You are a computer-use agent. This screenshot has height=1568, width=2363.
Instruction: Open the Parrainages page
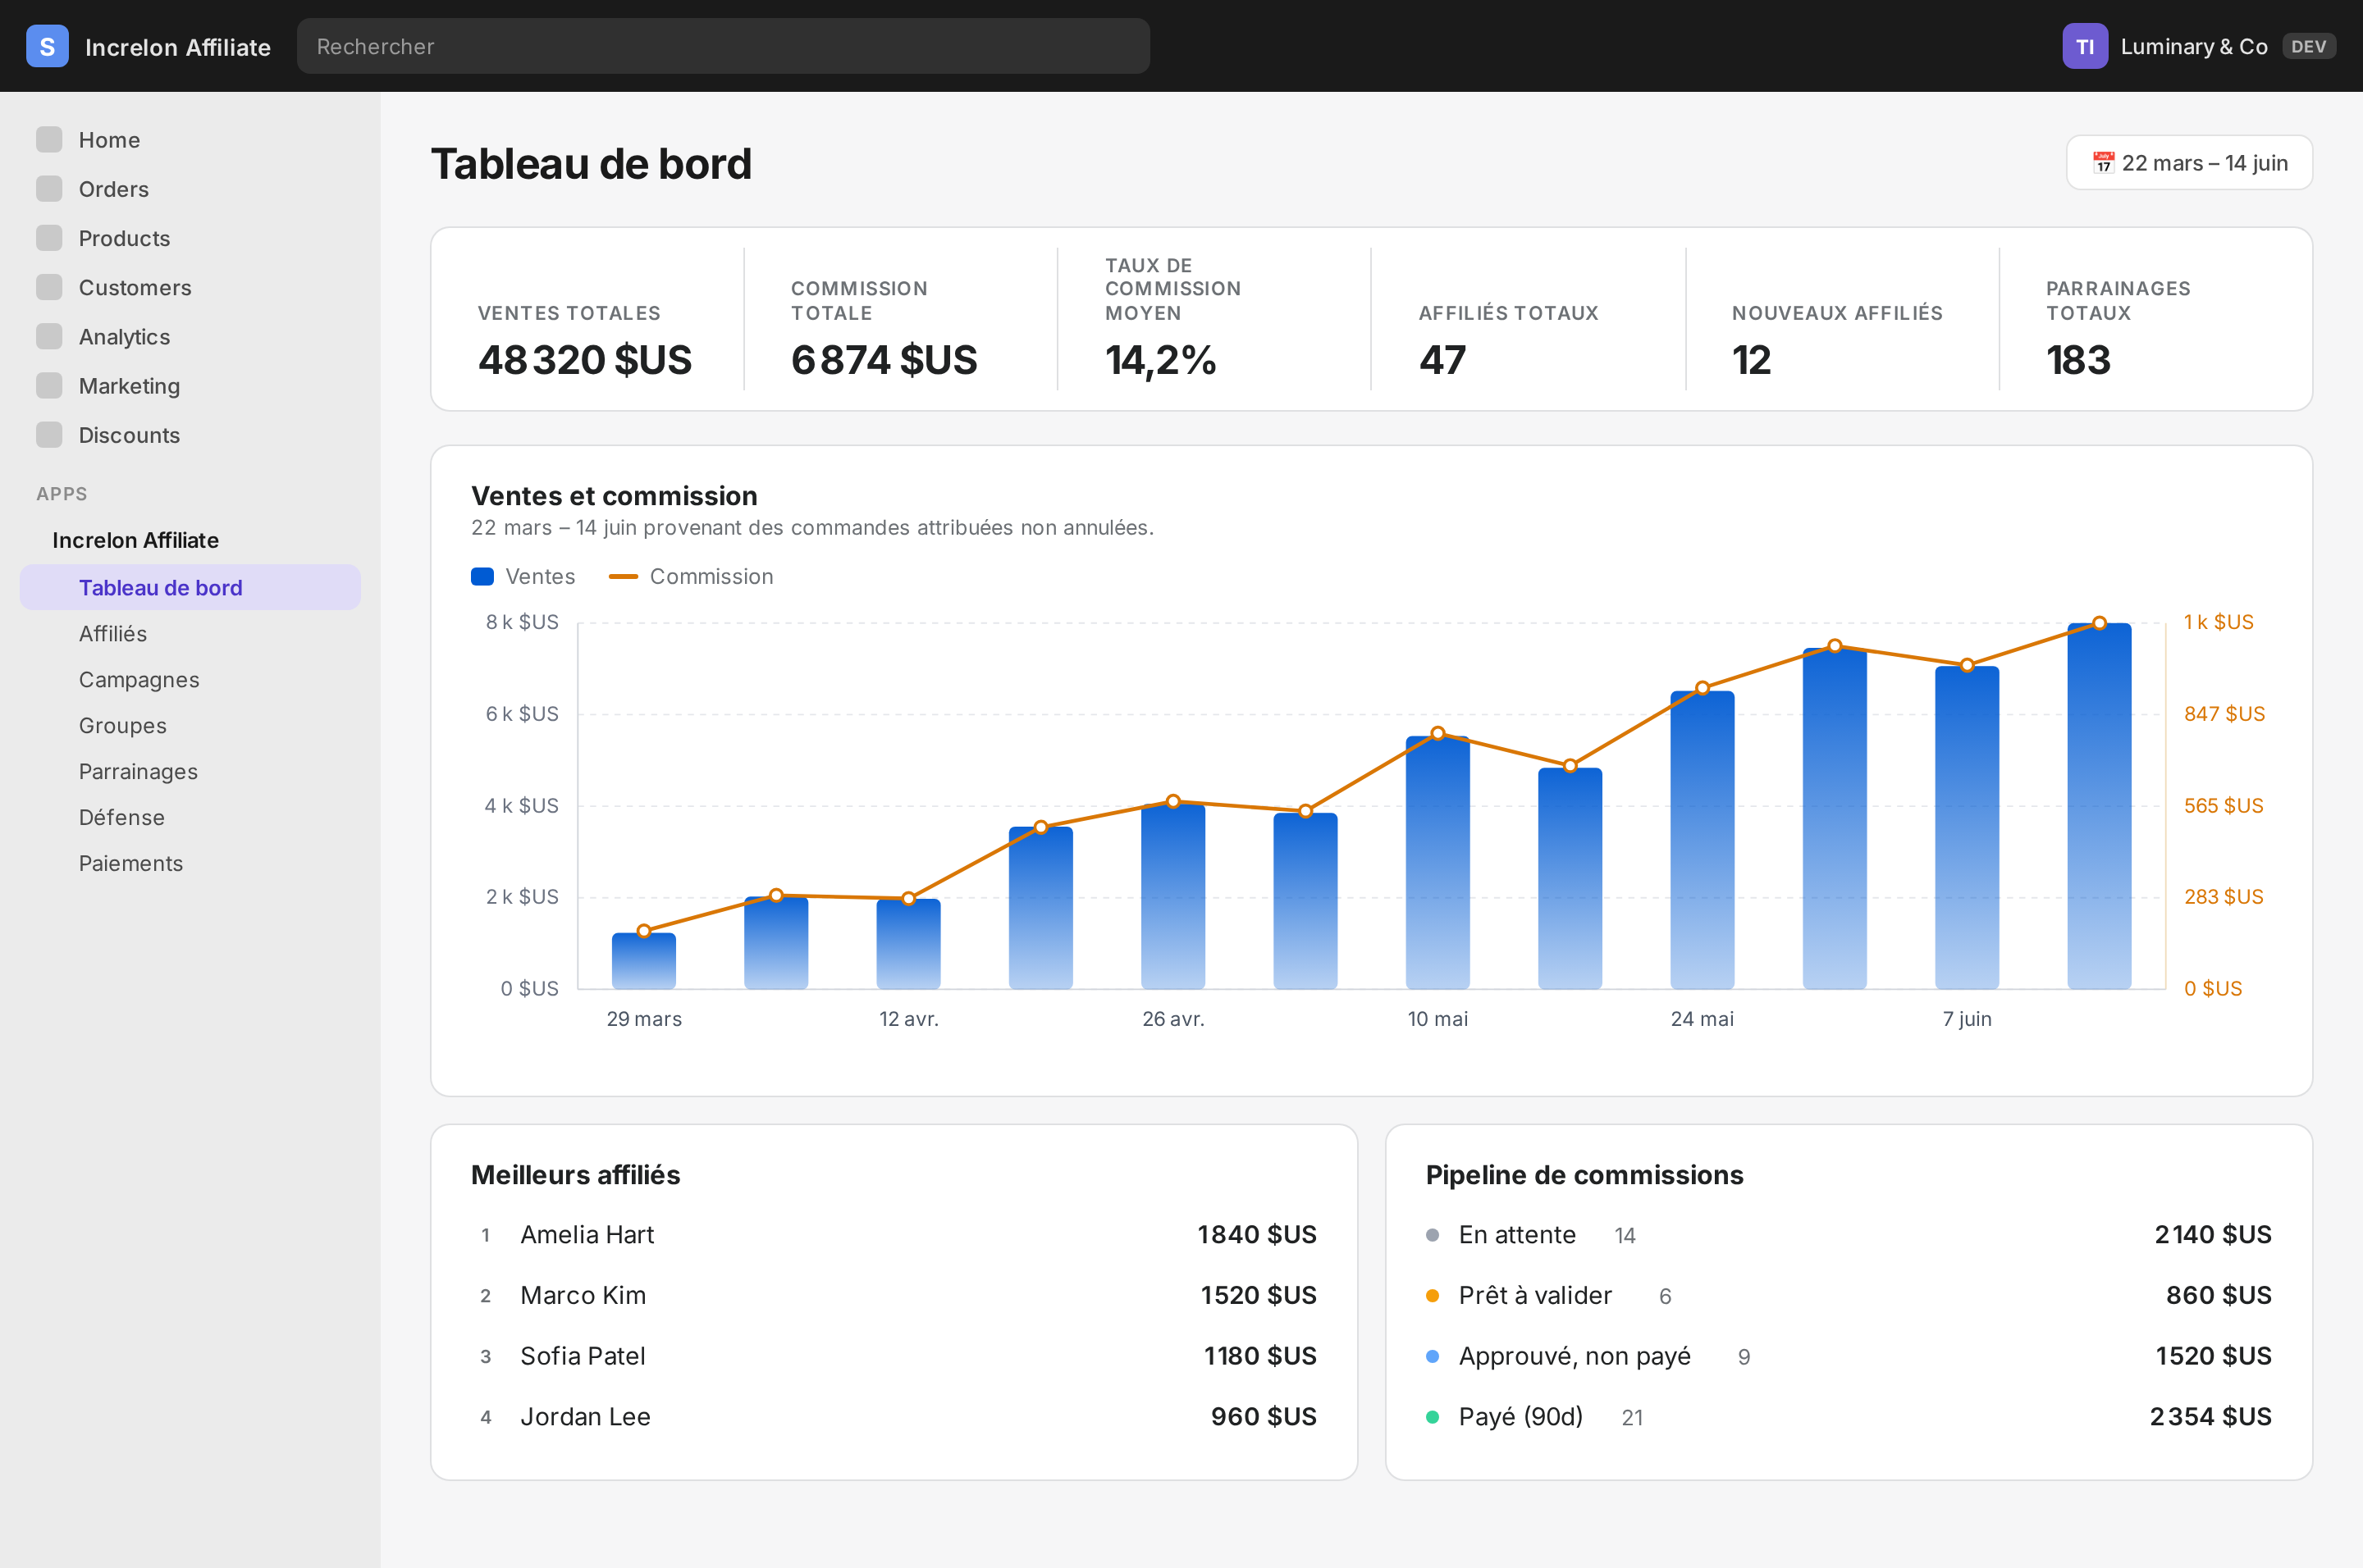pos(190,771)
